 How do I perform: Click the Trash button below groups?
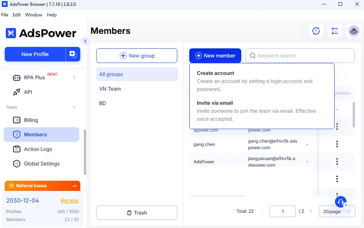tap(136, 213)
